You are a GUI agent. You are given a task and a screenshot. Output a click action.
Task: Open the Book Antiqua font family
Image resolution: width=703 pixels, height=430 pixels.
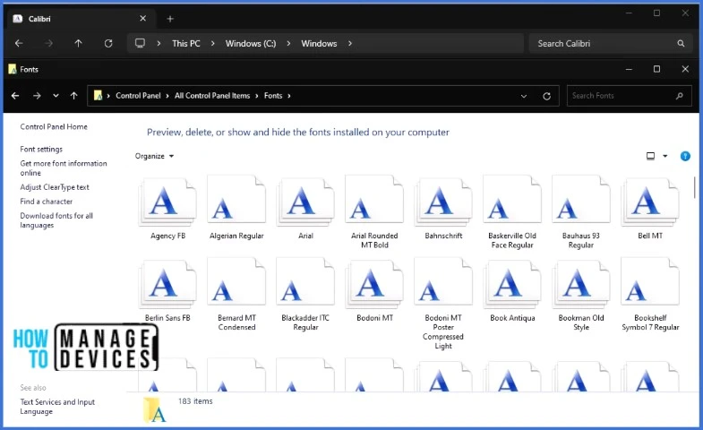(x=512, y=290)
